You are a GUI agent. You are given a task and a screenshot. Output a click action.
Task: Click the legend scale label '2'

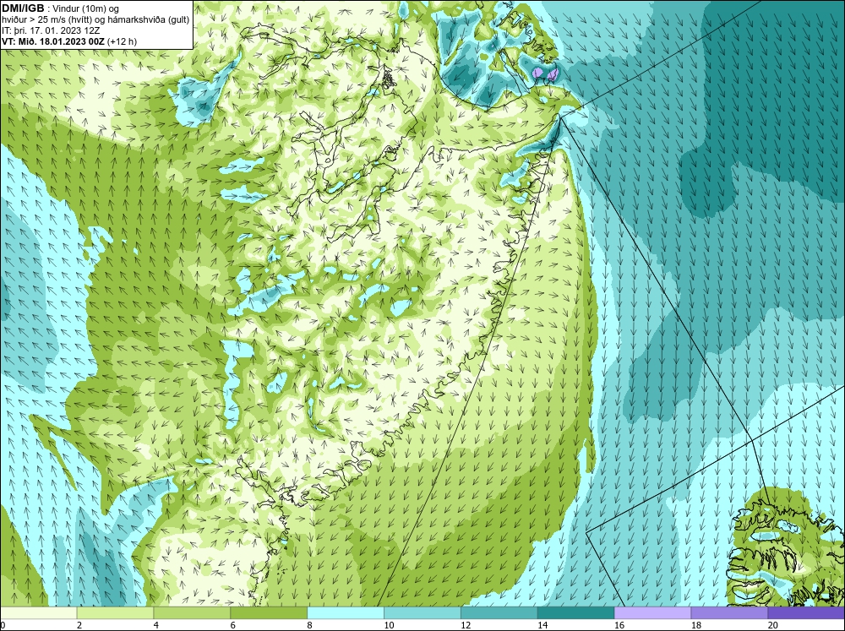click(x=79, y=625)
